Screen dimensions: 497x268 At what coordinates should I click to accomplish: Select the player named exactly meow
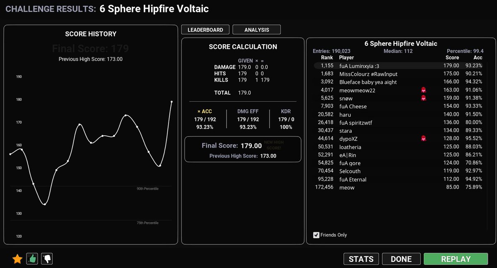(x=347, y=187)
